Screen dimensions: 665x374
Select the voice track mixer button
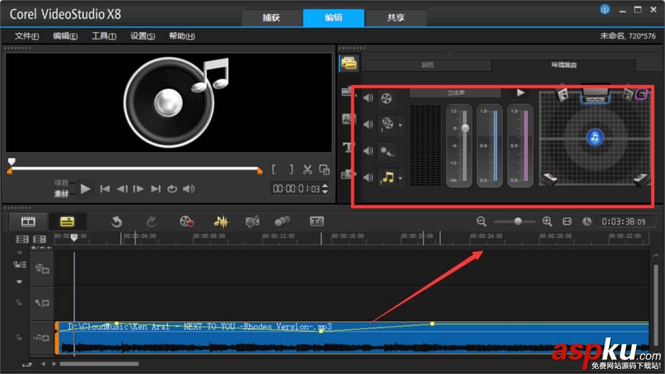pos(386,151)
